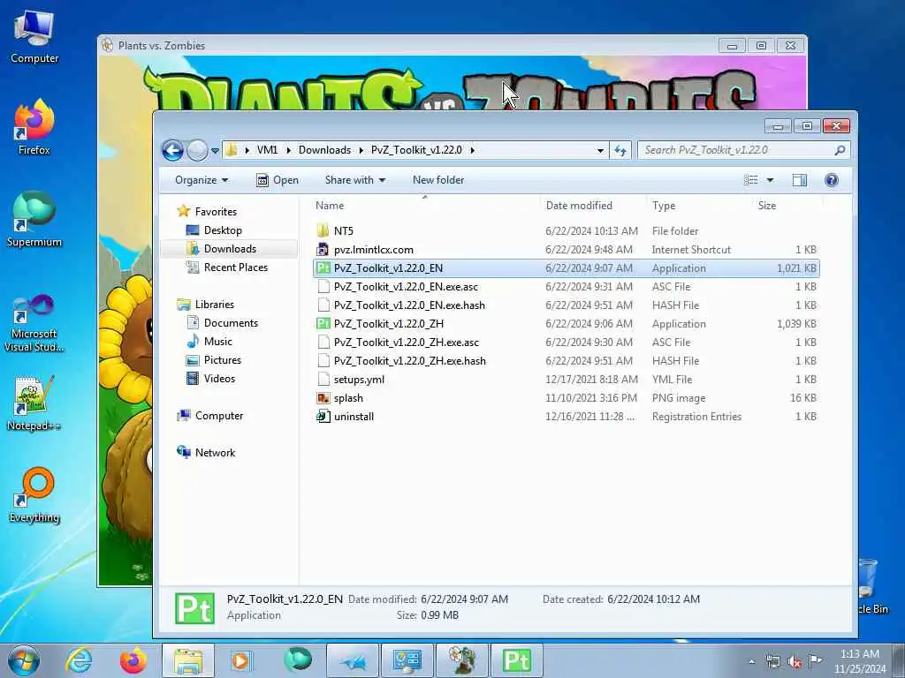Click the muted volume tray icon

[795, 661]
